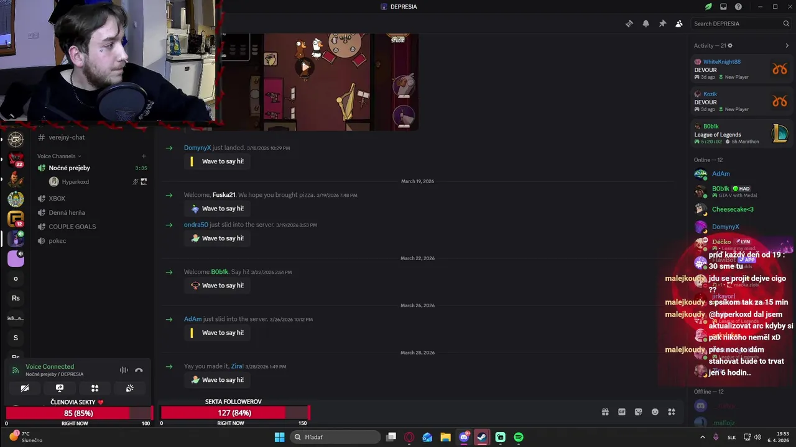796x447 pixels.
Task: Open DomynyX profile from join message
Action: (197, 148)
